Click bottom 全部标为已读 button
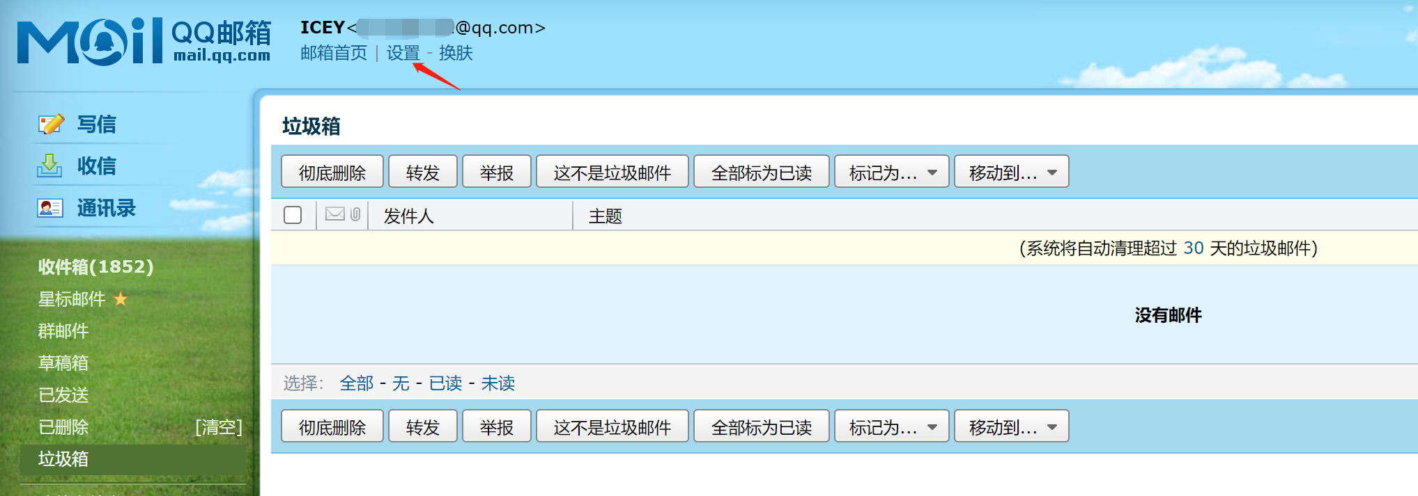The image size is (1418, 496). click(762, 426)
